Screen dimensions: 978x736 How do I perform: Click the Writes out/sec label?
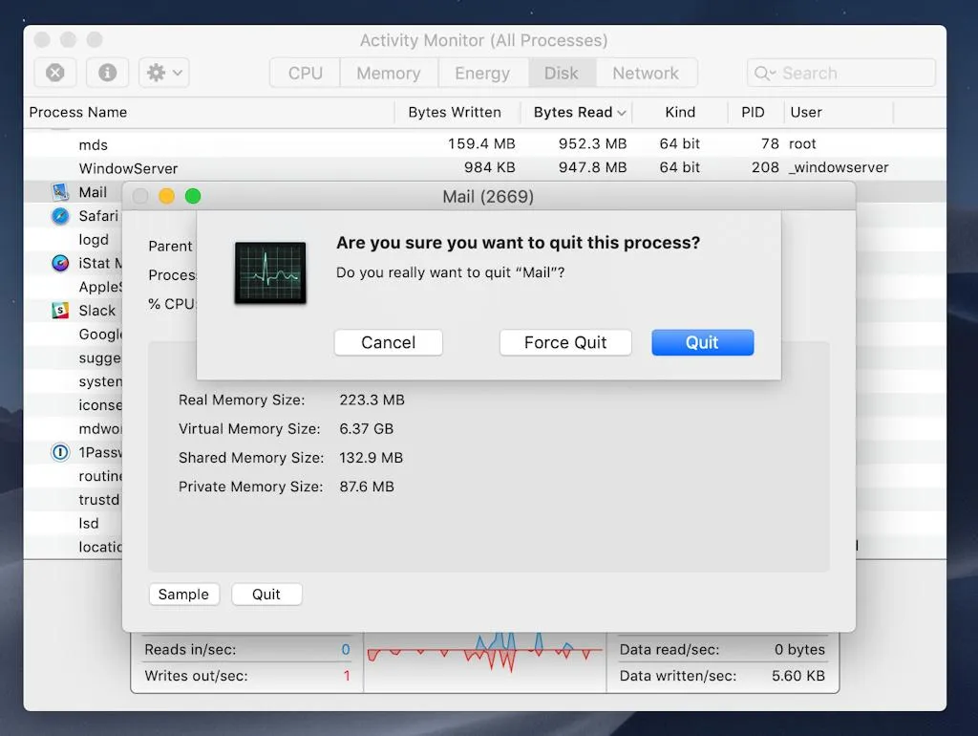pos(196,676)
